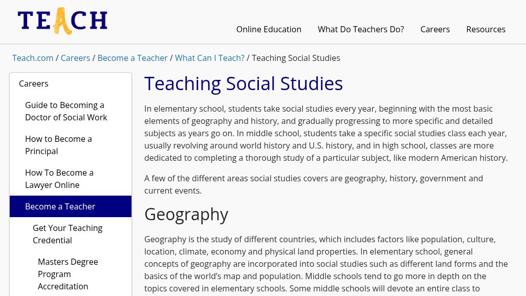This screenshot has height=296, width=526.
Task: Open the Online Education menu
Action: coord(269,29)
